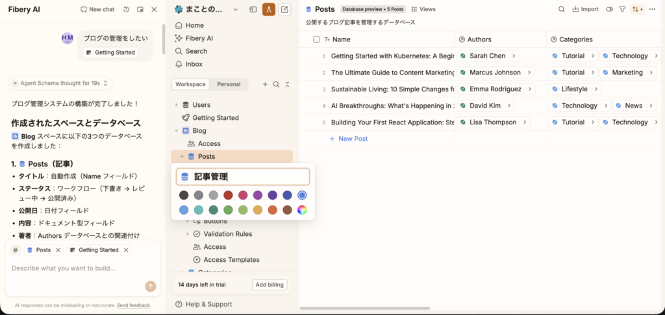The width and height of the screenshot is (665, 315).
Task: Open Emma Rodriguez author chip
Action: click(x=496, y=89)
